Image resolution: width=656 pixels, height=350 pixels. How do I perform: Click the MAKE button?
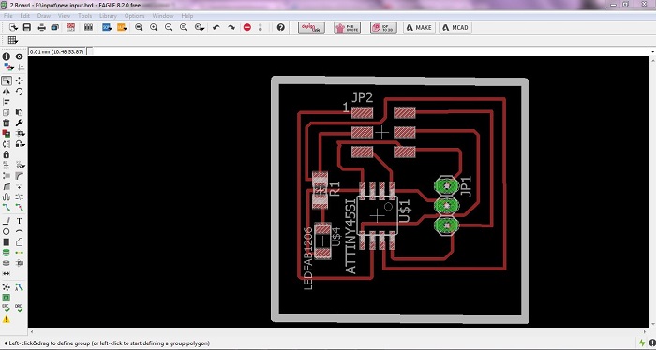419,27
